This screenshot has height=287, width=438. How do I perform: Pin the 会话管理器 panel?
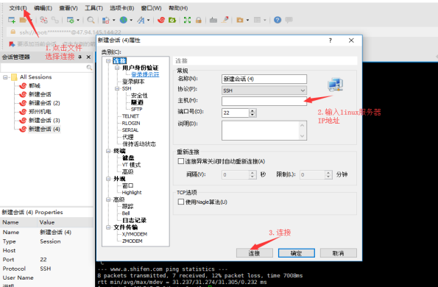(x=80, y=57)
